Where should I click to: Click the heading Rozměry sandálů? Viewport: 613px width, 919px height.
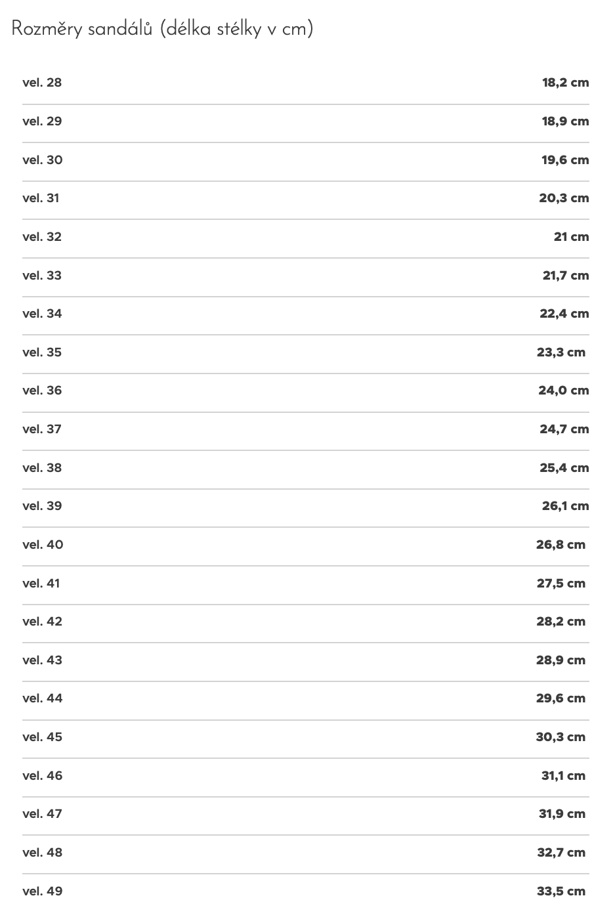162,29
